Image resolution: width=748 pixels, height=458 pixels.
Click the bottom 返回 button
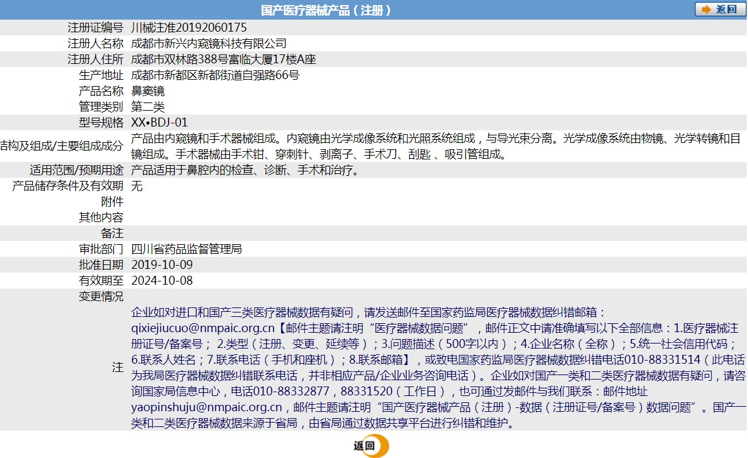(371, 446)
